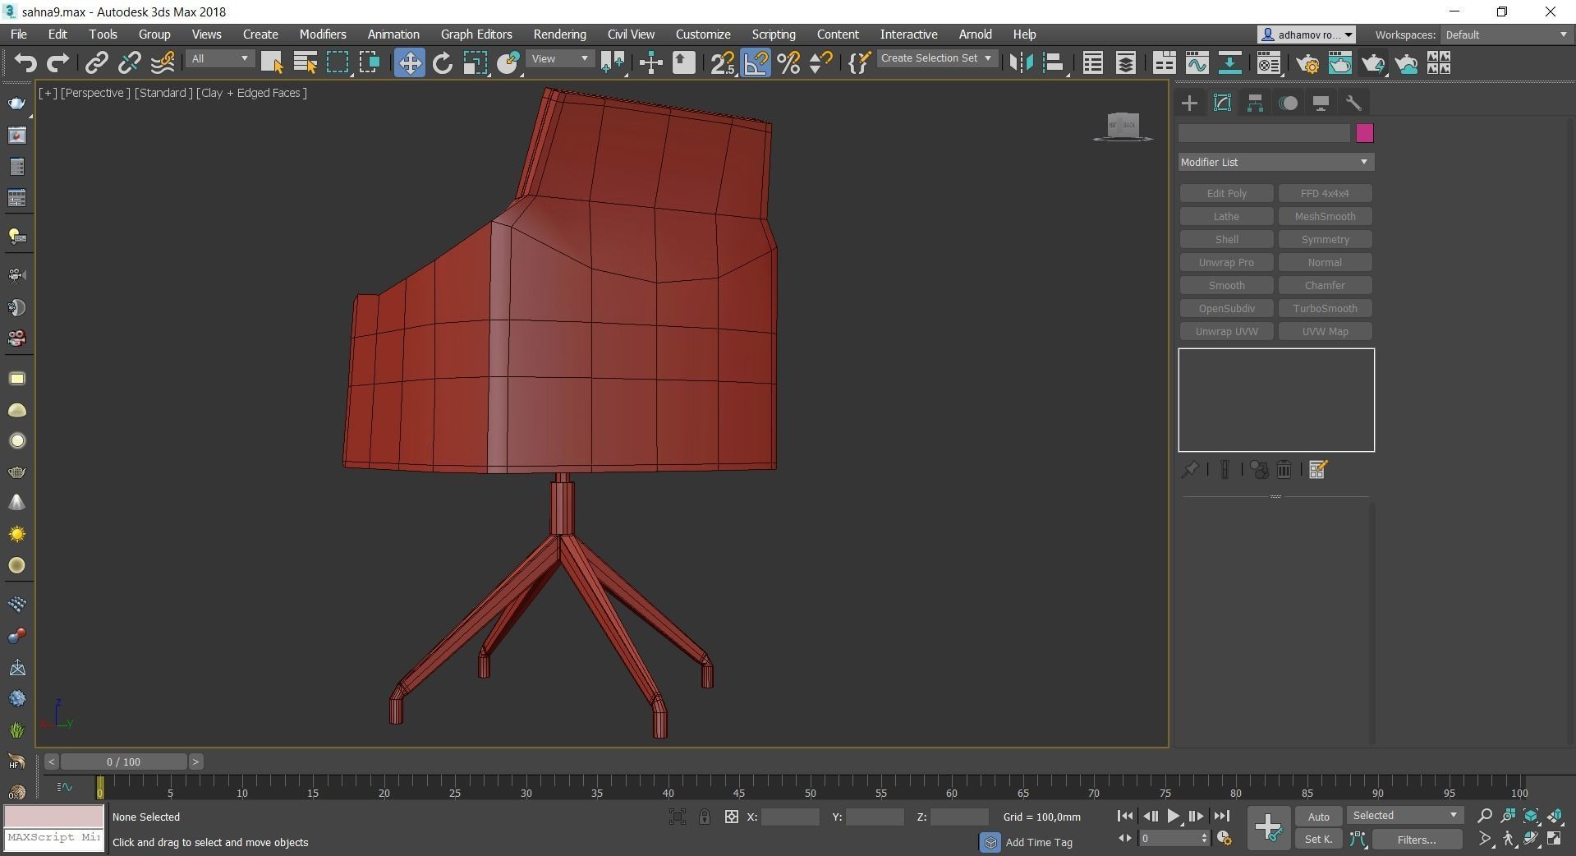Click the Undo arrow icon

tap(25, 63)
